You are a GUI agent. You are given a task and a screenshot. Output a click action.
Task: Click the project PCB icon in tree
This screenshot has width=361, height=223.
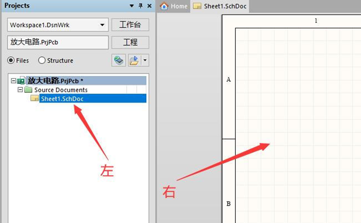pos(21,81)
